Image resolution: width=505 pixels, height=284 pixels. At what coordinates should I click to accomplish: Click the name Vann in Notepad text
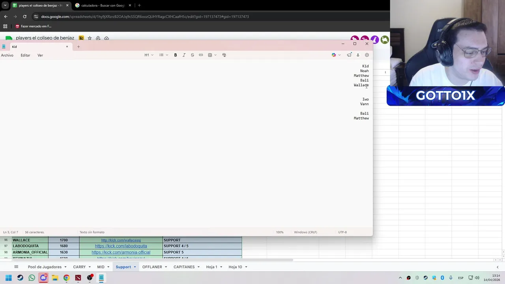coord(364,104)
